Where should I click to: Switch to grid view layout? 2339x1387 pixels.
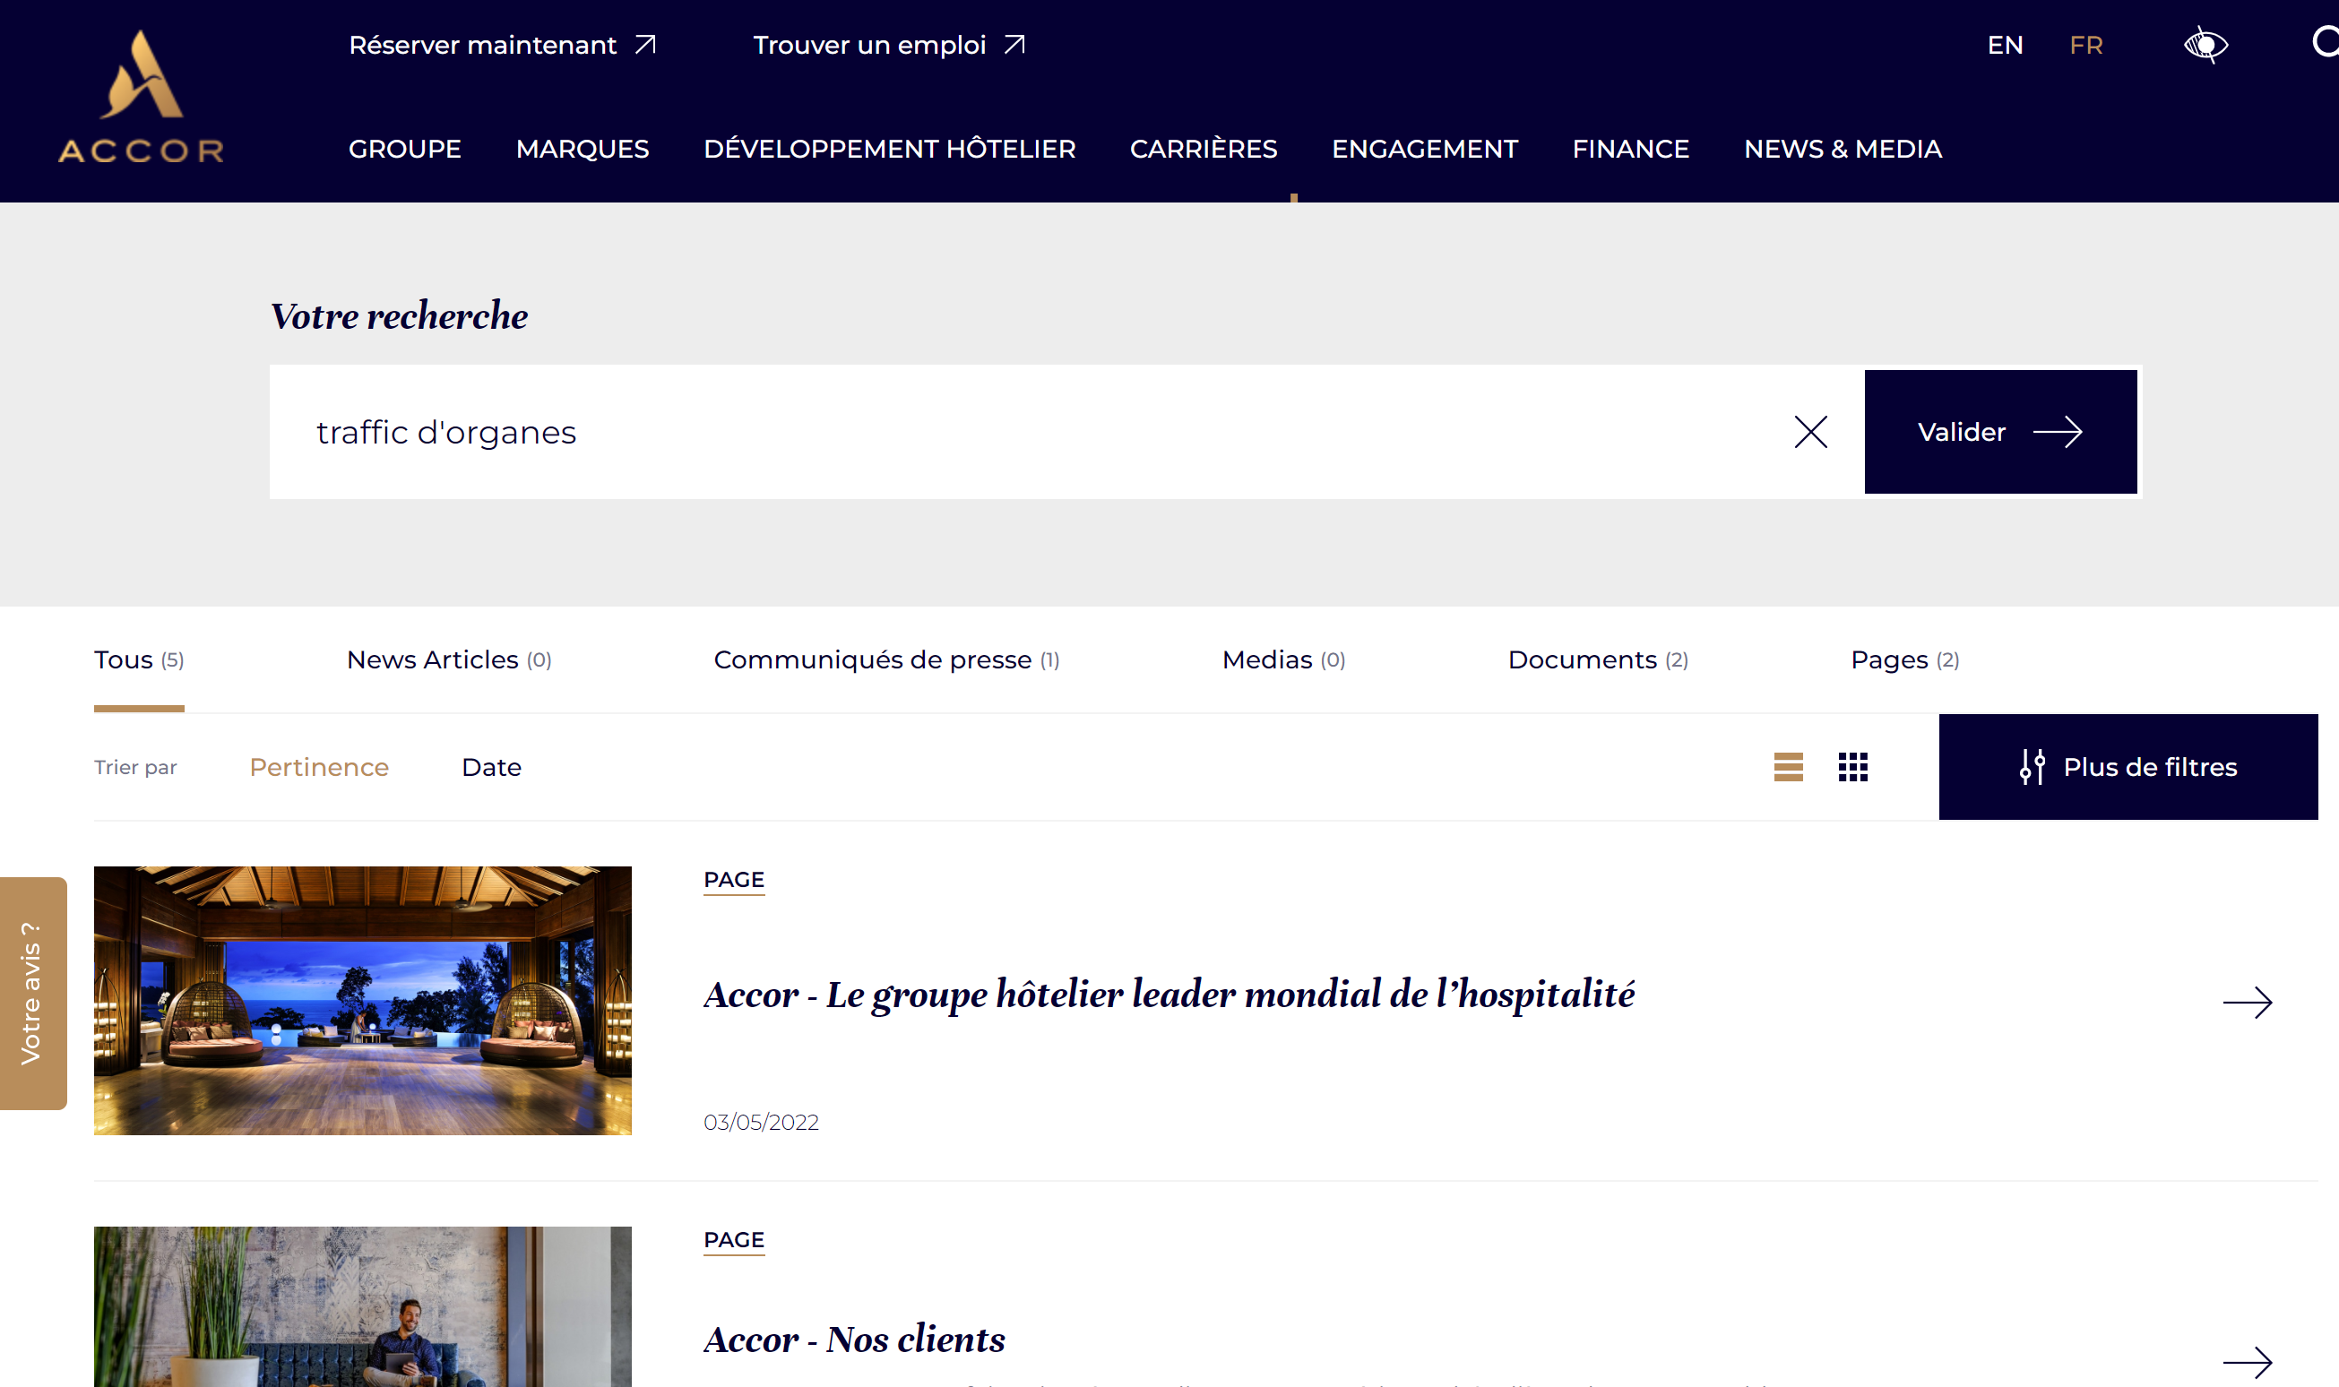click(x=1853, y=766)
